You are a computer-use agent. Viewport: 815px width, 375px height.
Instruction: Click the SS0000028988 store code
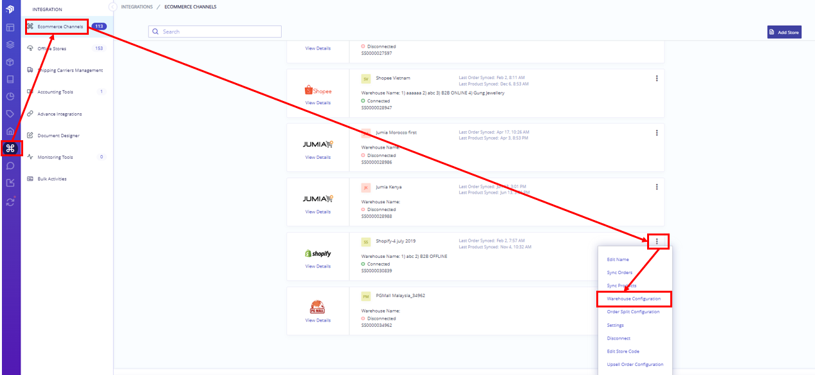click(376, 216)
